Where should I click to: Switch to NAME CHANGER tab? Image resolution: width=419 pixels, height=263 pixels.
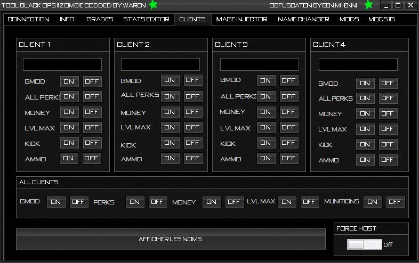[x=303, y=19]
